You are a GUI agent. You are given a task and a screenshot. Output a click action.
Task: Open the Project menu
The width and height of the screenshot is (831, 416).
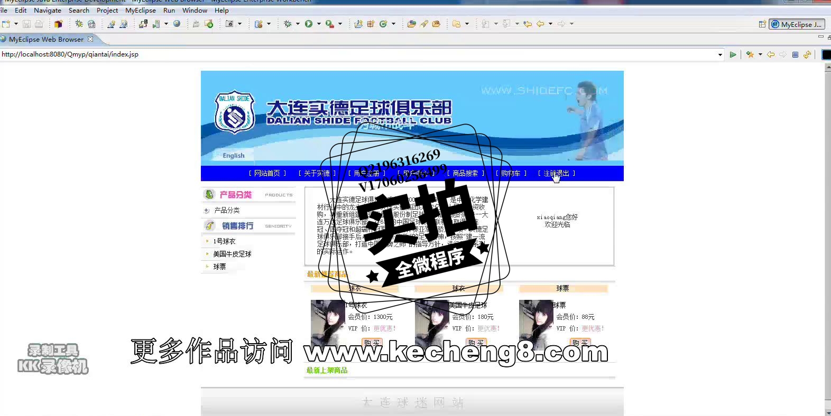pos(107,10)
